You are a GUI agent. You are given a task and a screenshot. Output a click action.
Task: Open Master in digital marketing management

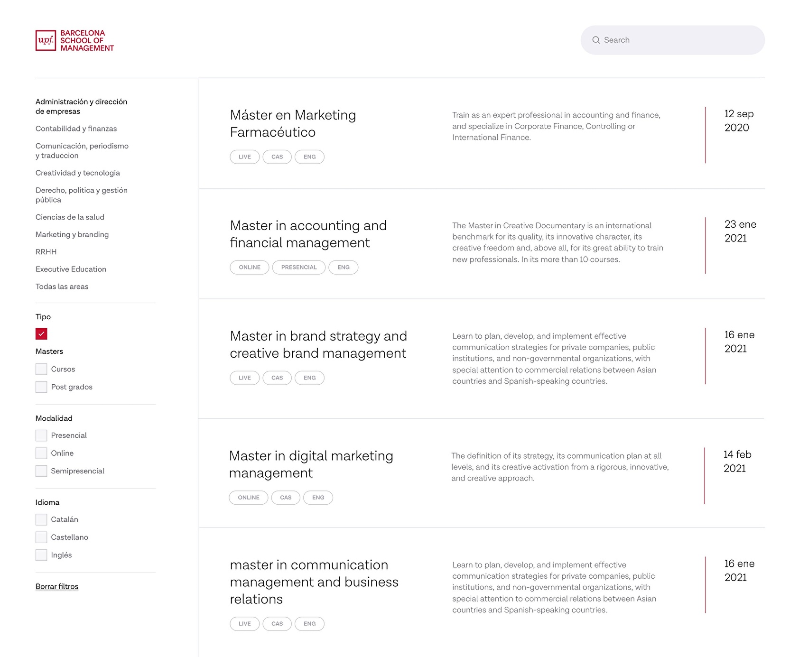point(311,464)
